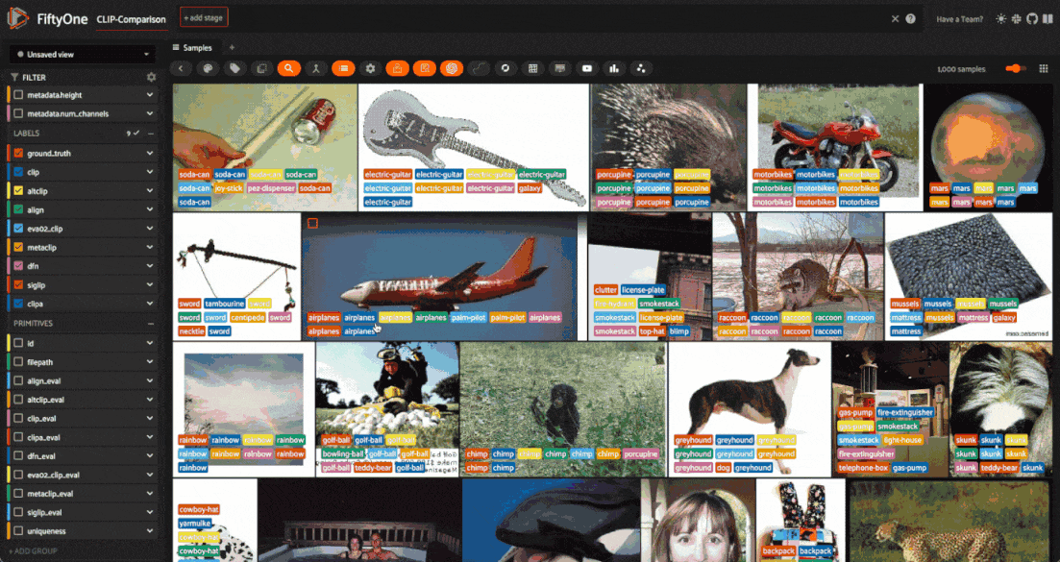The height and width of the screenshot is (562, 1060).
Task: Open the Unsaved view dropdown
Action: [x=83, y=54]
